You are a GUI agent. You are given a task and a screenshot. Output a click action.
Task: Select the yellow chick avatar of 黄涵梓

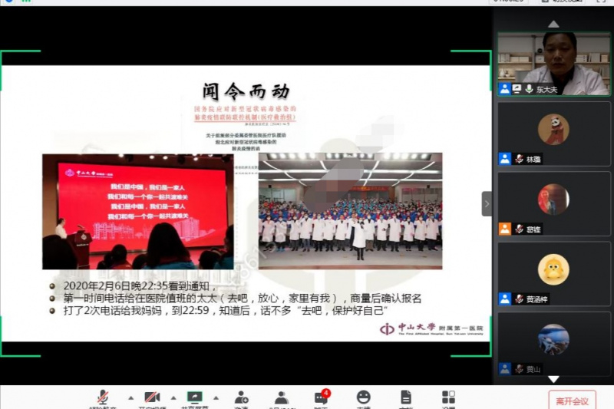coord(553,269)
